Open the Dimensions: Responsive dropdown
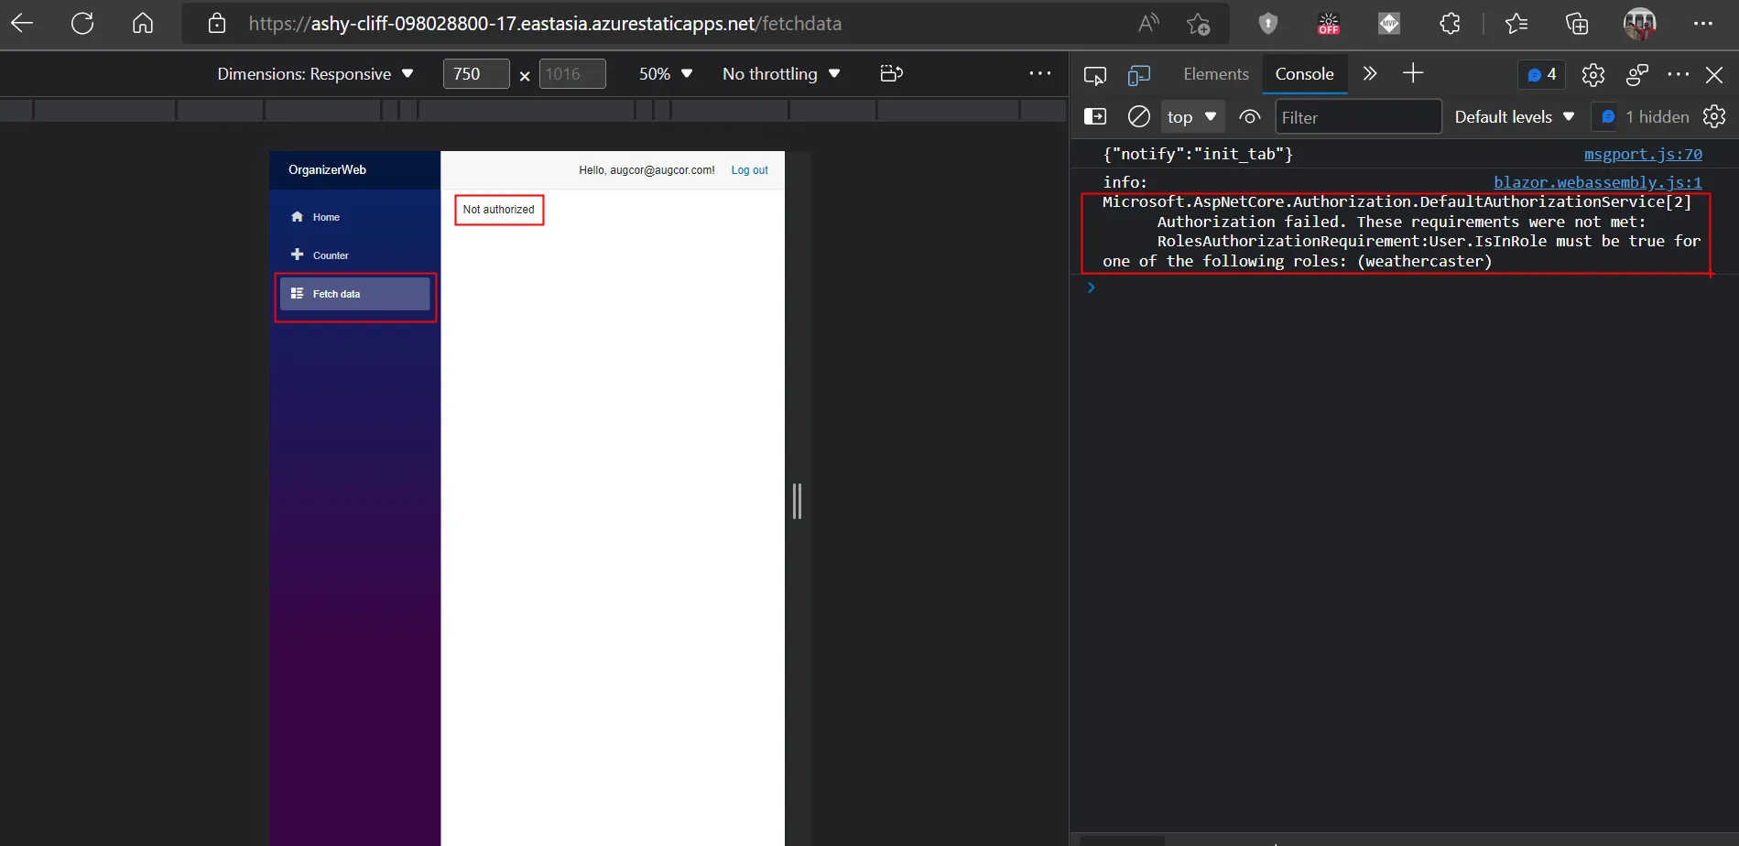Image resolution: width=1739 pixels, height=846 pixels. point(315,74)
